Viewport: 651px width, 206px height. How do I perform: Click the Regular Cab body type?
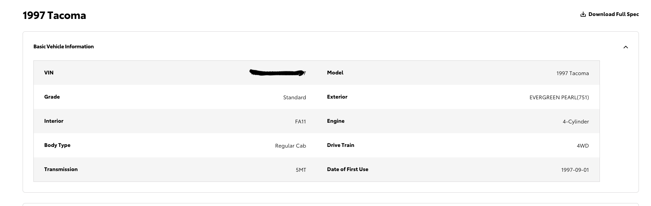point(291,146)
